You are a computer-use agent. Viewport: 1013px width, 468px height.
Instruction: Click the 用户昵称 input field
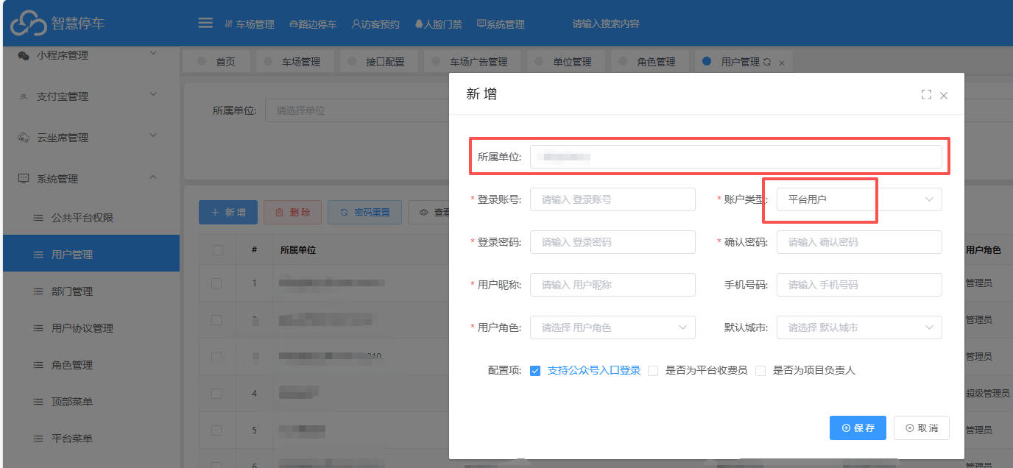613,285
